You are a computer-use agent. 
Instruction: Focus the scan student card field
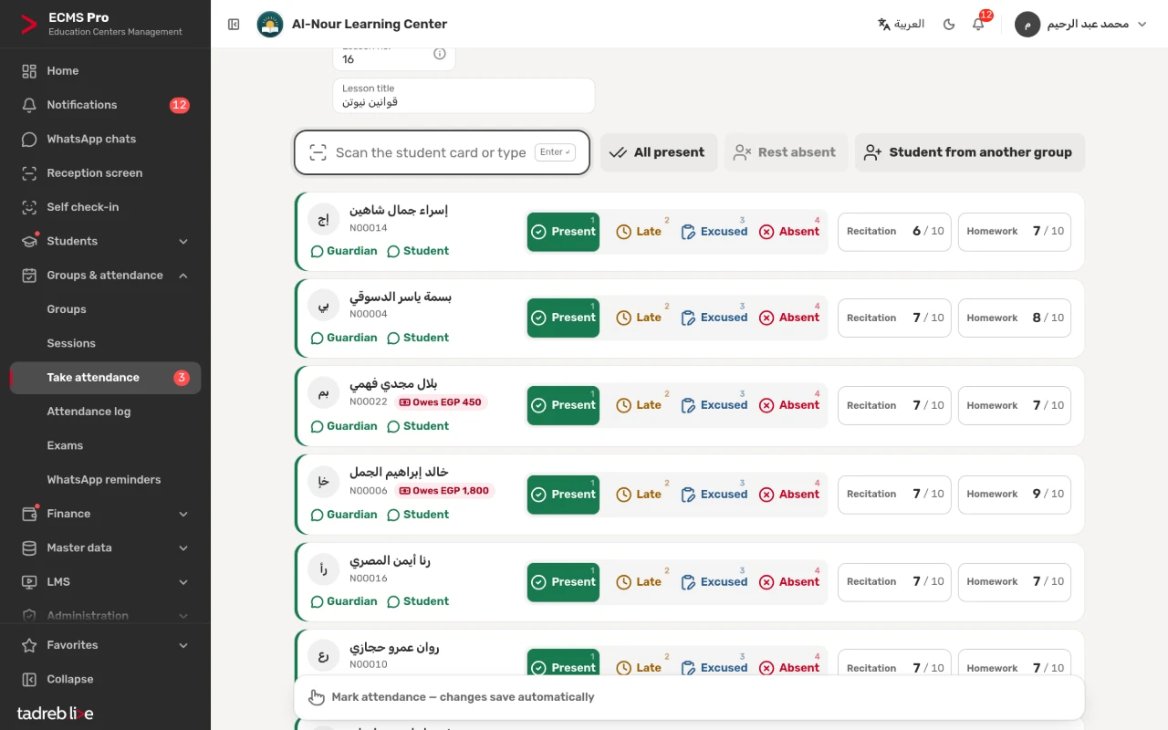point(443,152)
